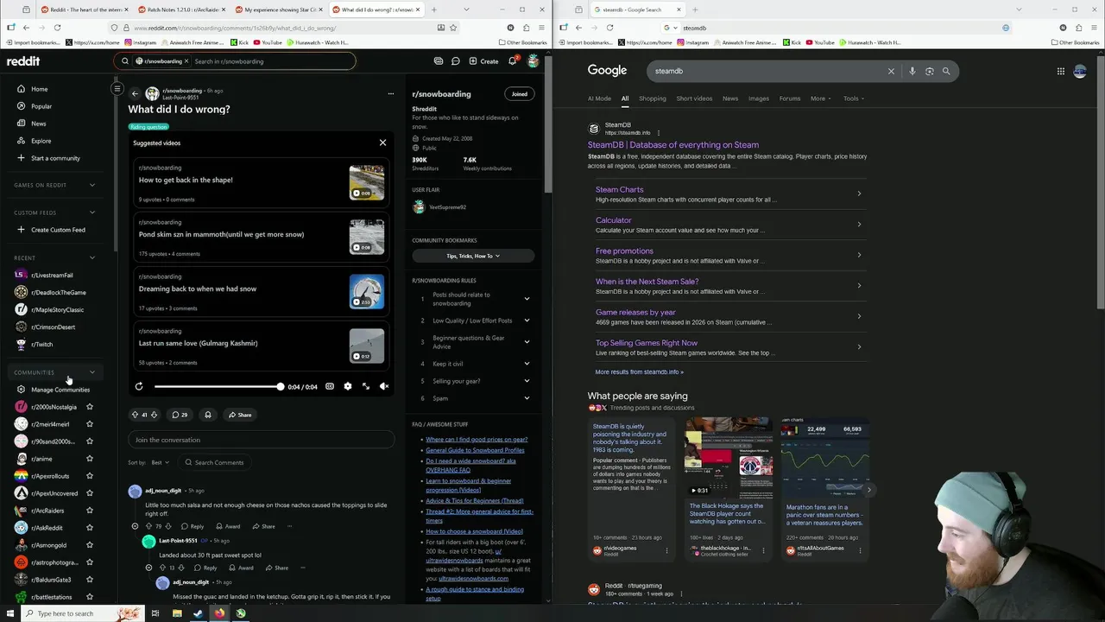Close the Suggested videos overlay
1105x622 pixels.
pos(382,143)
